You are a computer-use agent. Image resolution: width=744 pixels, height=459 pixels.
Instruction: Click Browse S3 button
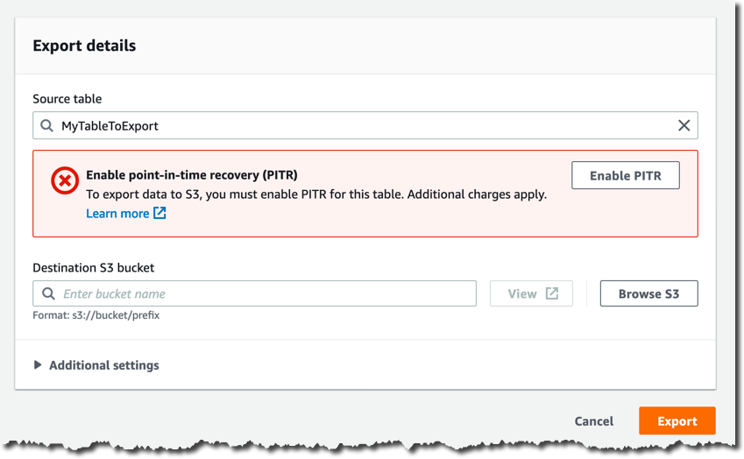tap(648, 293)
